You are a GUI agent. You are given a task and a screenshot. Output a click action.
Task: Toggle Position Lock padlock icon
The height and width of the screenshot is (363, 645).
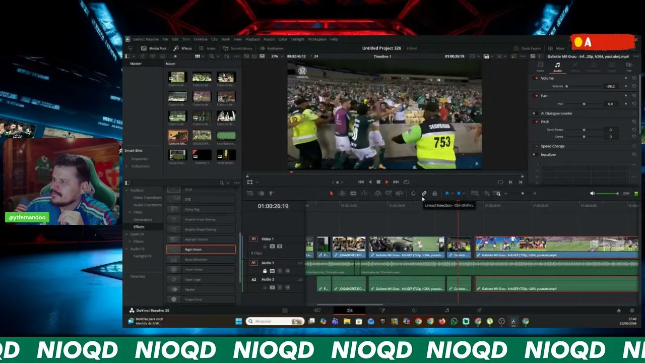click(435, 194)
